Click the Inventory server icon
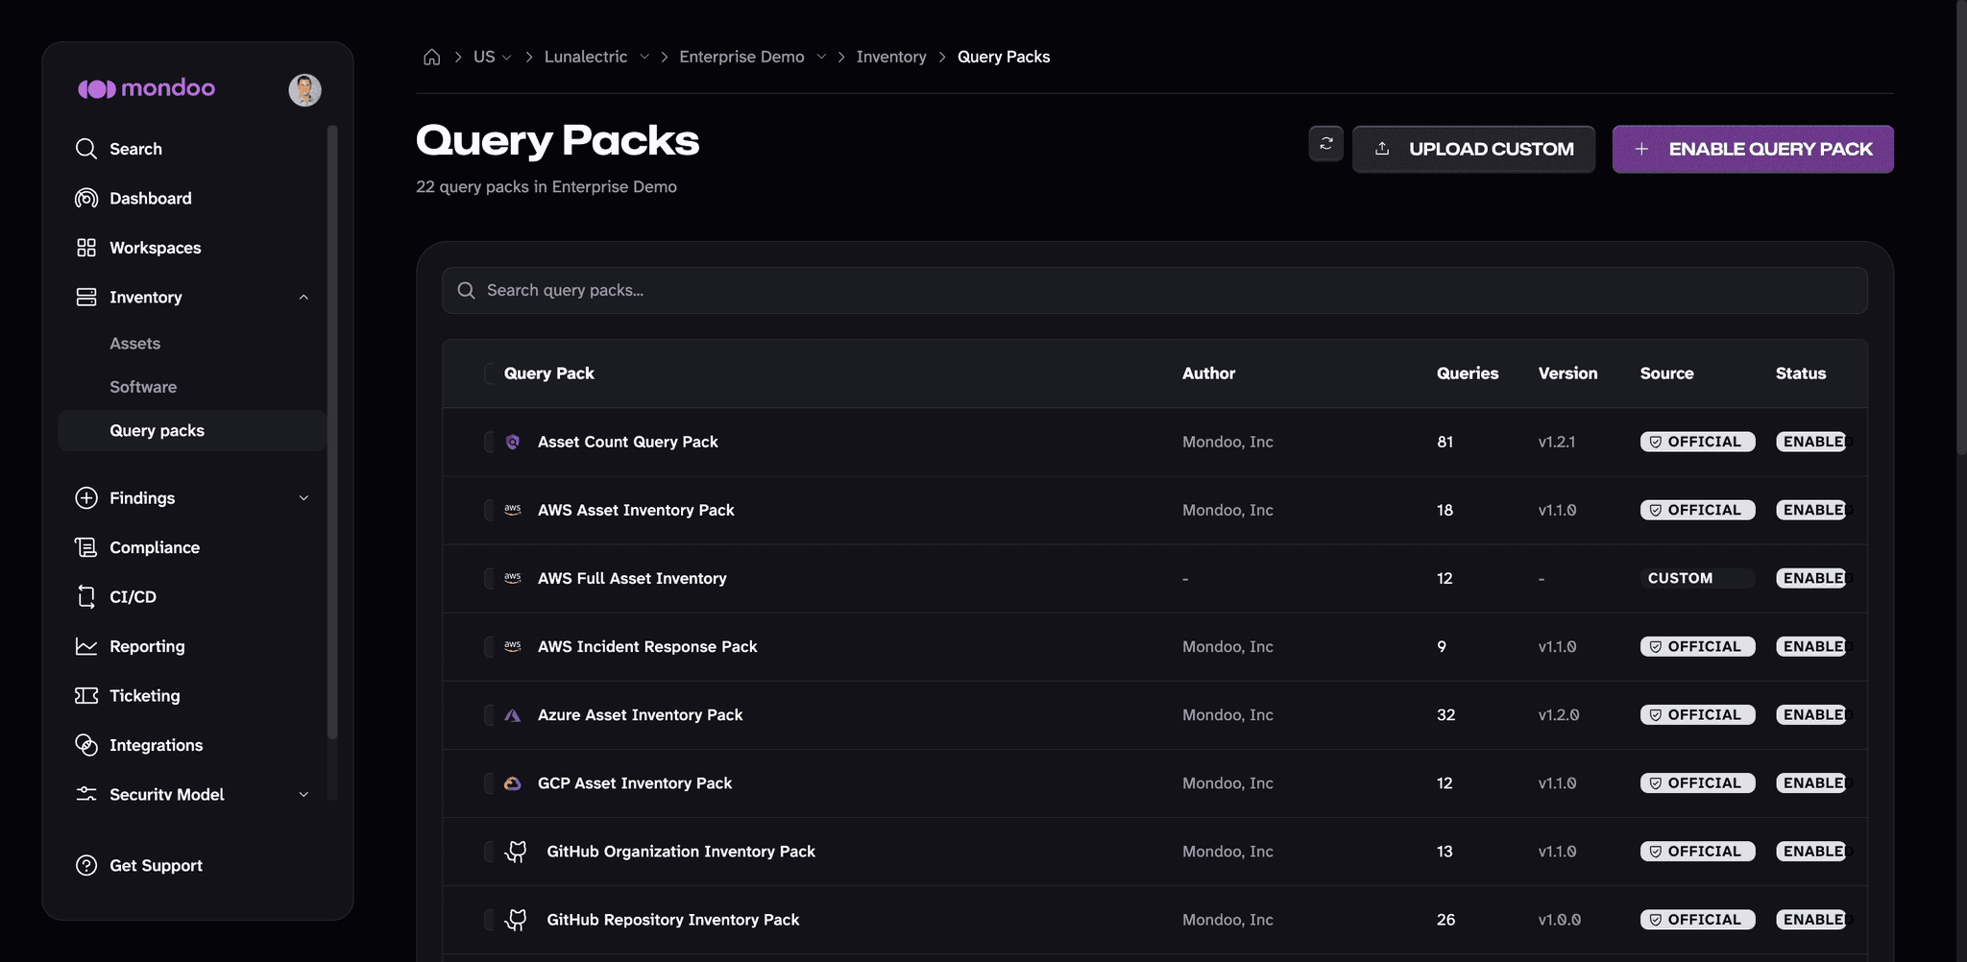1967x962 pixels. tap(86, 297)
